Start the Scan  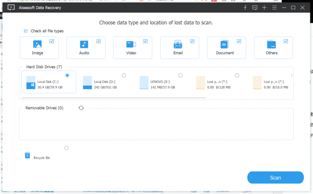point(275,178)
